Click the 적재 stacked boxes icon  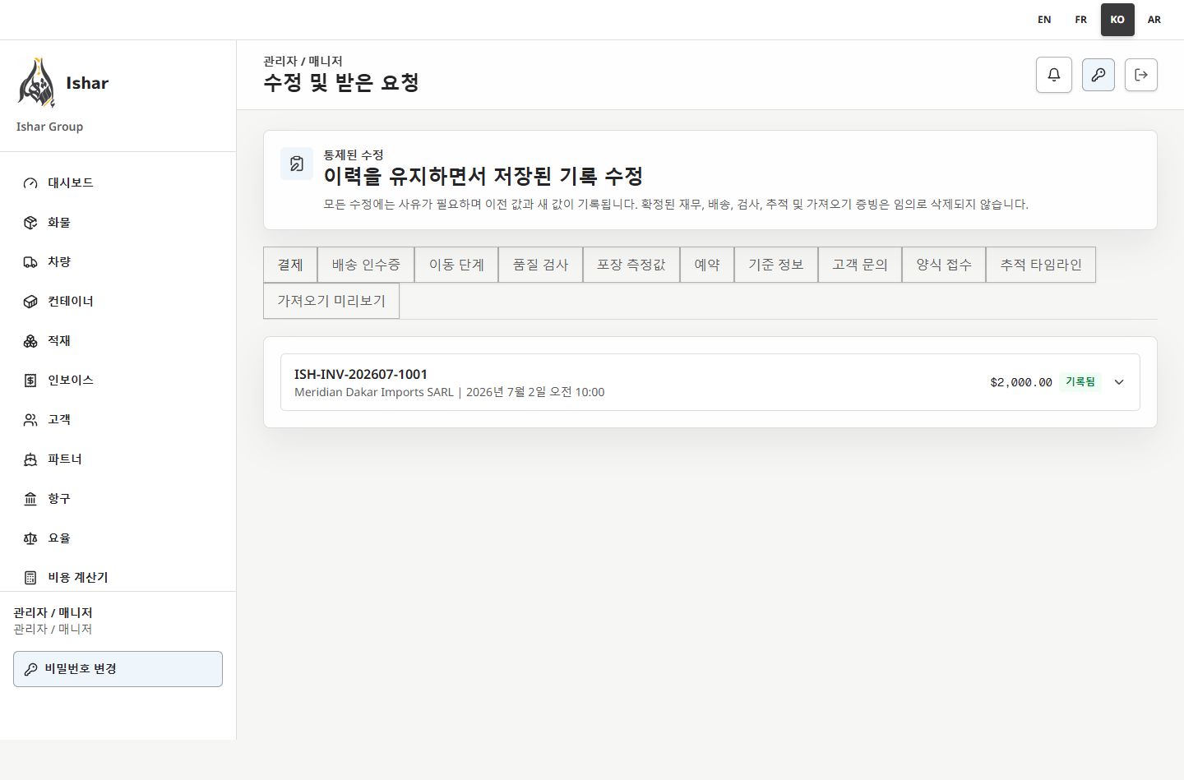click(x=30, y=341)
